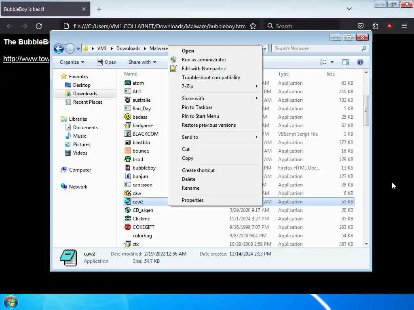Screen dimensions: 414x310
Task: Focus the Firefox Search box
Action: (x=301, y=26)
